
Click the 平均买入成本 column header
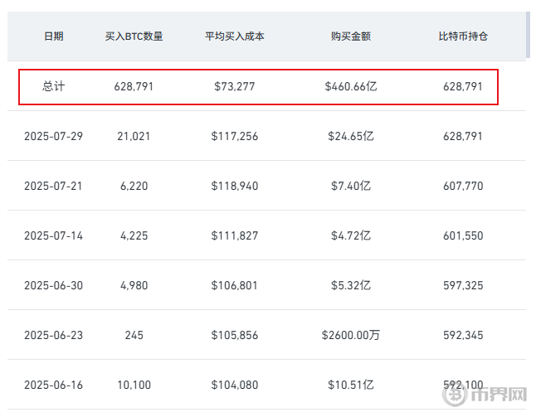235,36
